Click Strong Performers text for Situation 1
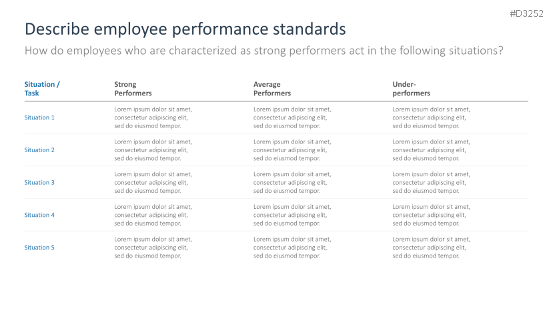 (x=153, y=117)
